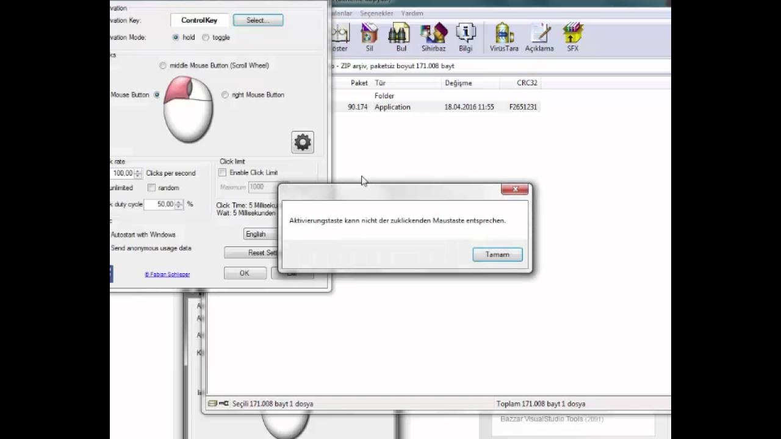This screenshot has width=781, height=439.
Task: Click the Açıklama comment toolbar icon
Action: click(539, 37)
